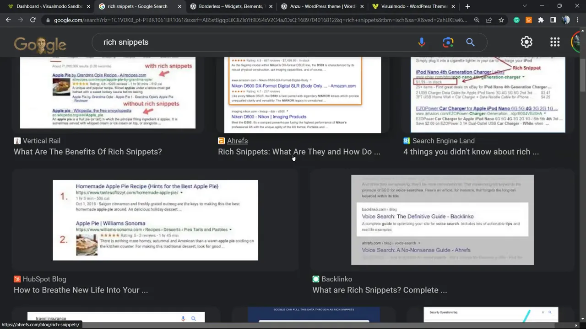Viewport: 586px width, 329px height.
Task: Reload the current page
Action: [33, 20]
